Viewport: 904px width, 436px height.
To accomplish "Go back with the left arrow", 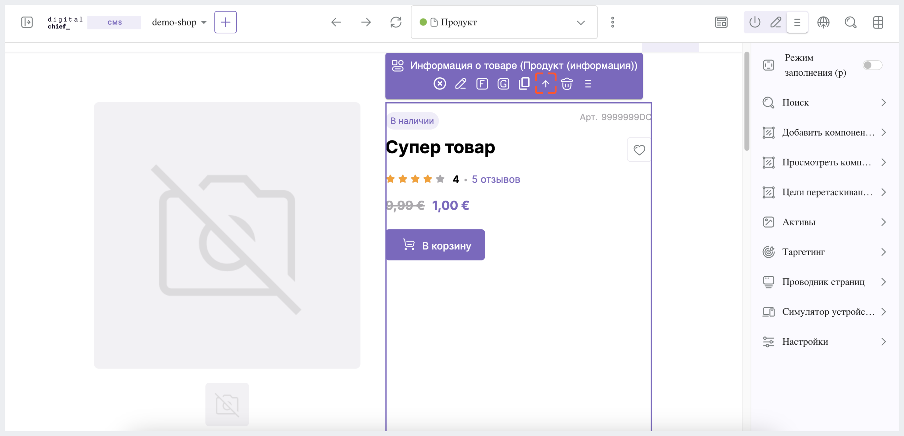I will point(336,22).
